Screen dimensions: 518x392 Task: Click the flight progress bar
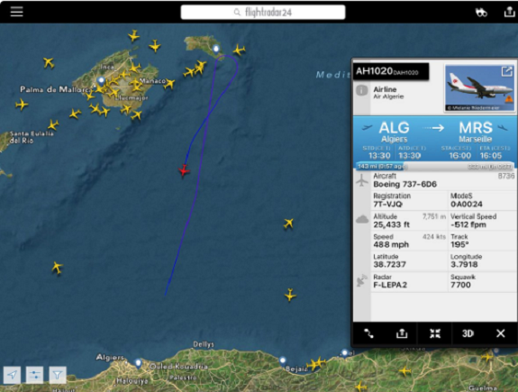coord(435,166)
